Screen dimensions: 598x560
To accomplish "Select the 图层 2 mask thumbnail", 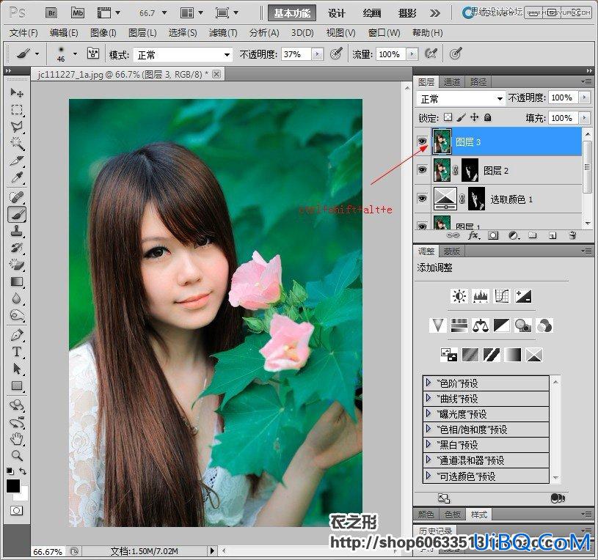I will 470,170.
